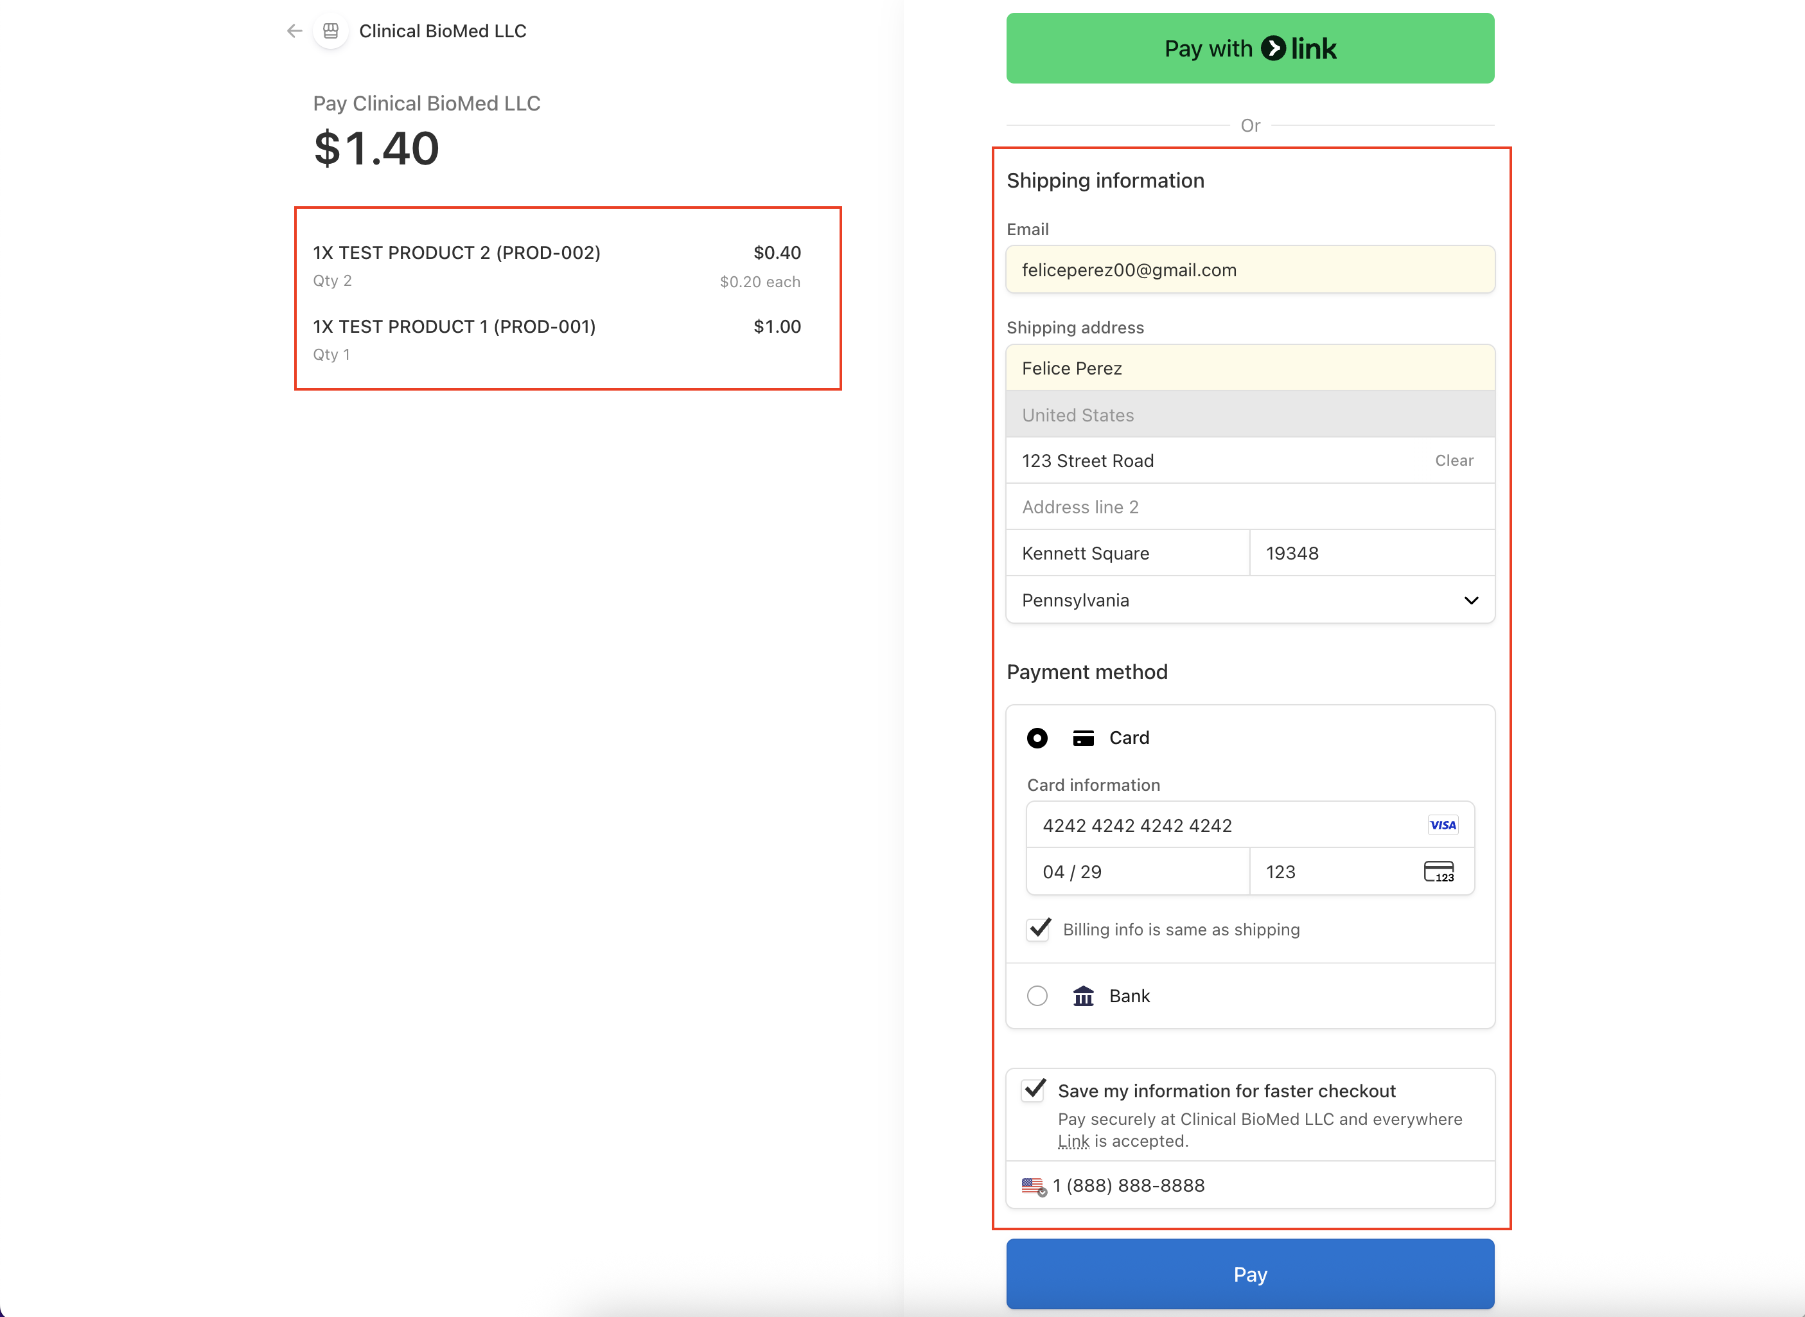Open the United States country selector
Screen dimensions: 1805x1317
click(1249, 414)
